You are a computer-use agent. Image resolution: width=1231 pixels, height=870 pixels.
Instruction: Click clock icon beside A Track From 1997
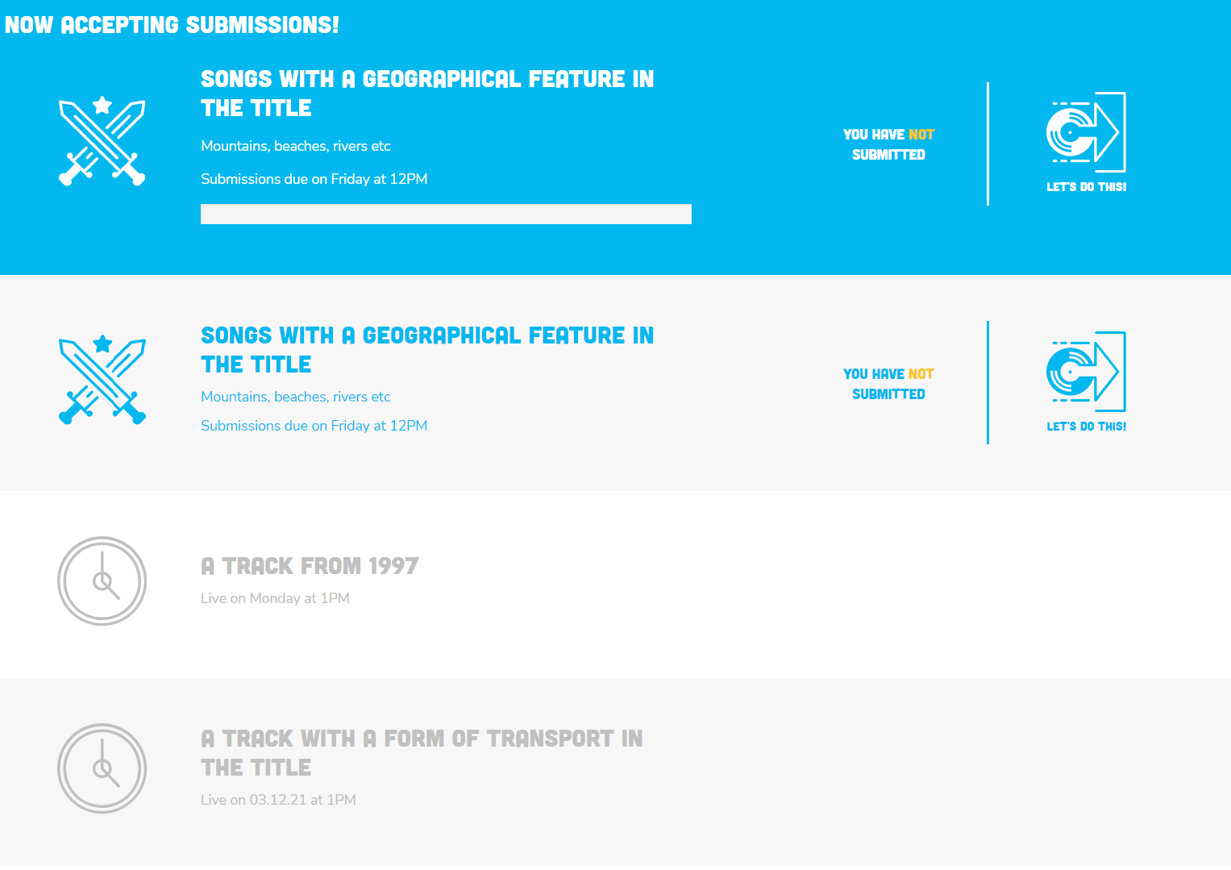[x=102, y=581]
